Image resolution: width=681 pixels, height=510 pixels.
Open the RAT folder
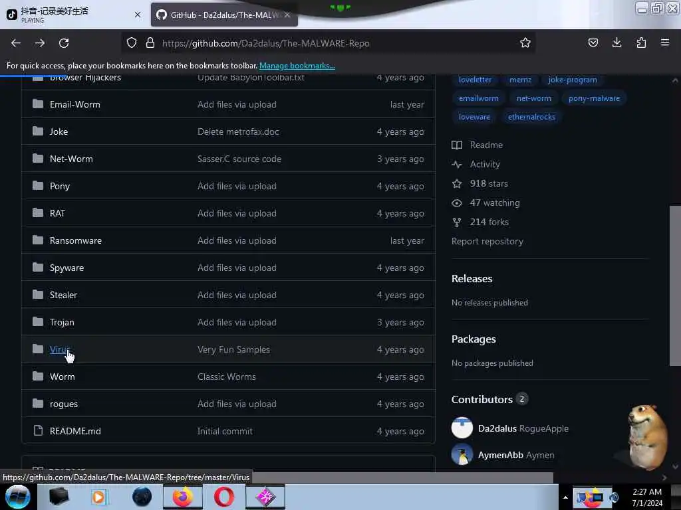[57, 213]
